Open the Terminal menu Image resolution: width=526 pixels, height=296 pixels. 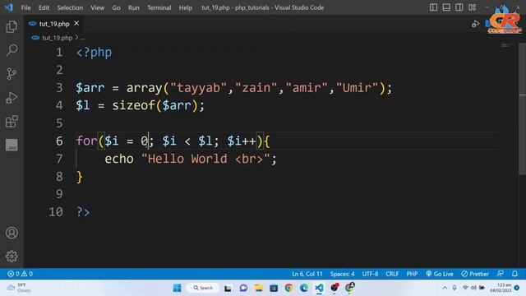coord(159,7)
